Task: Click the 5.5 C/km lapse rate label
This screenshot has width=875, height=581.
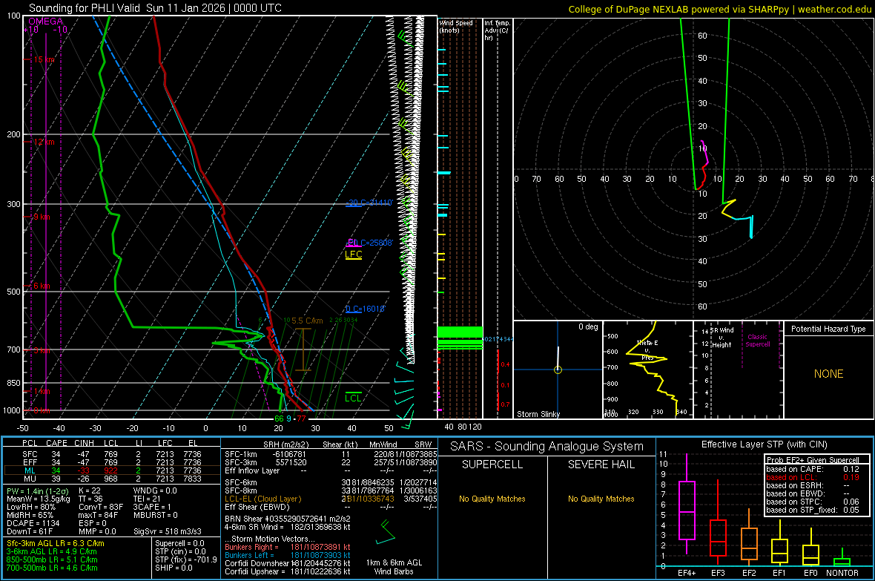Action: (x=307, y=321)
